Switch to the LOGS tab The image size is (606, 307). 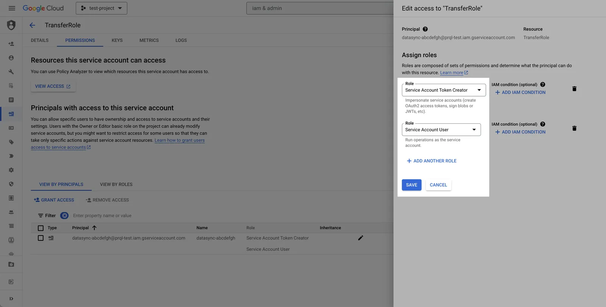(x=181, y=40)
